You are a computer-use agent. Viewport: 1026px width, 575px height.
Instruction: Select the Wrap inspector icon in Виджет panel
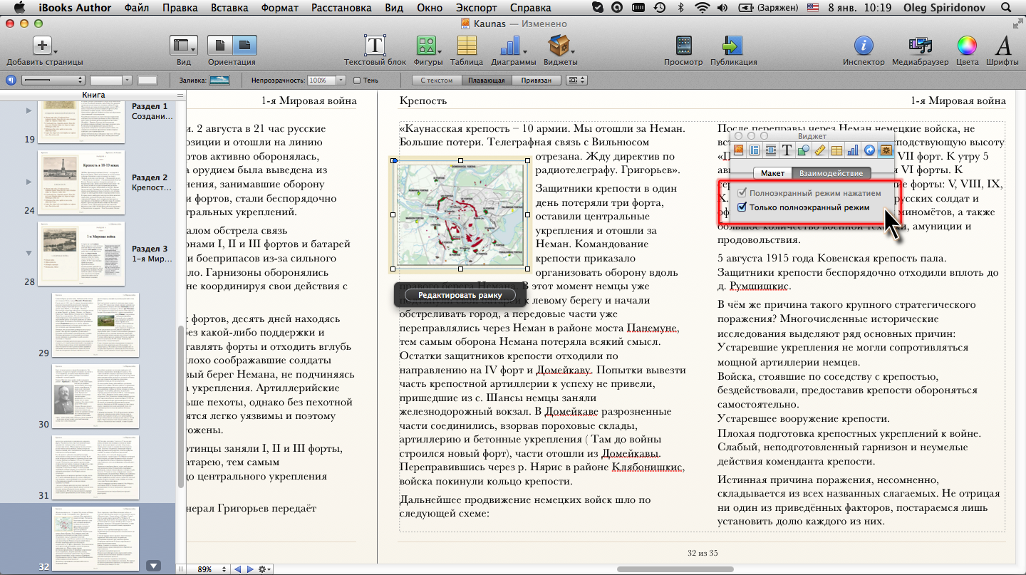pyautogui.click(x=772, y=150)
